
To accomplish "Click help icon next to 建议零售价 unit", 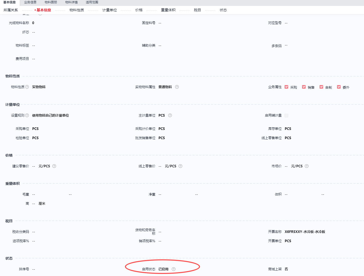I will 54,166.
